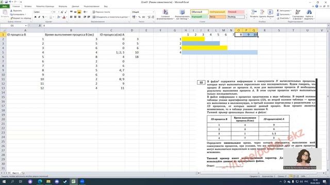Image resolution: width=330 pixels, height=185 pixels.
Task: Open the green File tab
Action: click(5, 6)
